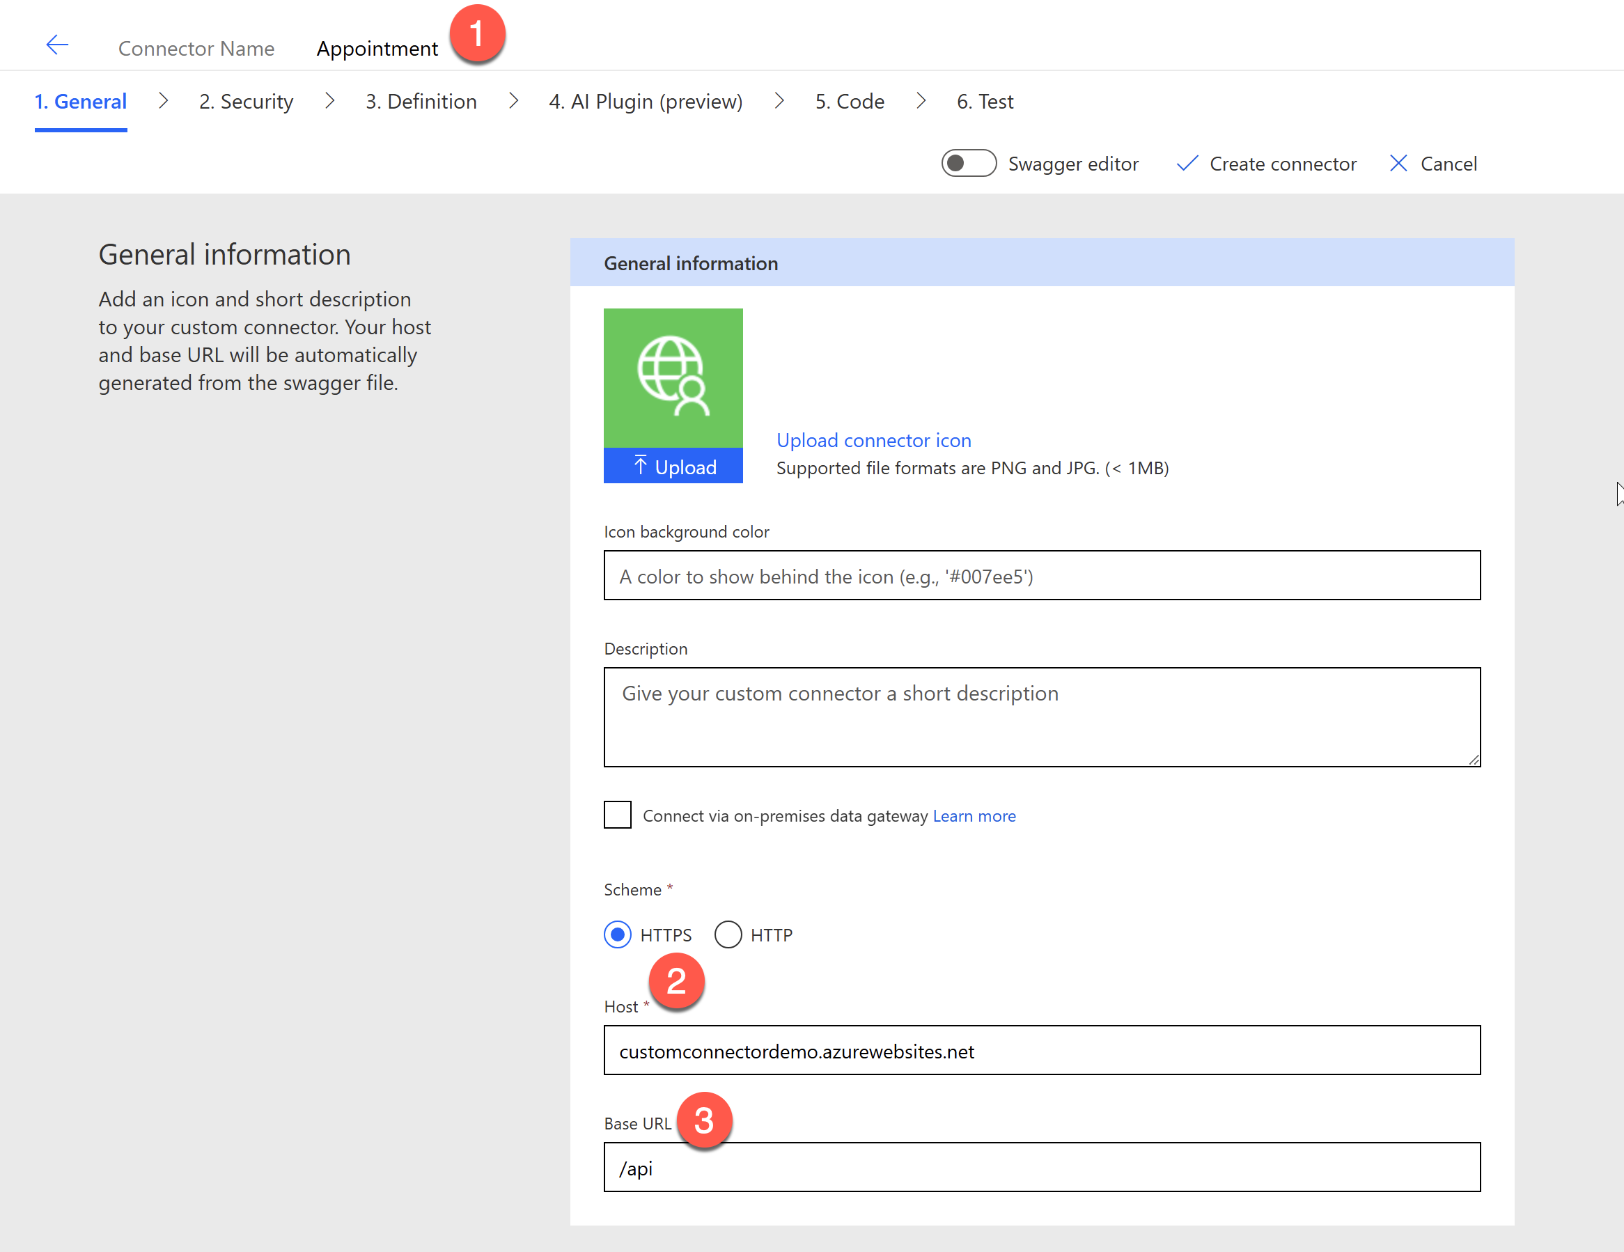The width and height of the screenshot is (1624, 1252).
Task: Click the Create connector checkmark icon
Action: tap(1187, 164)
